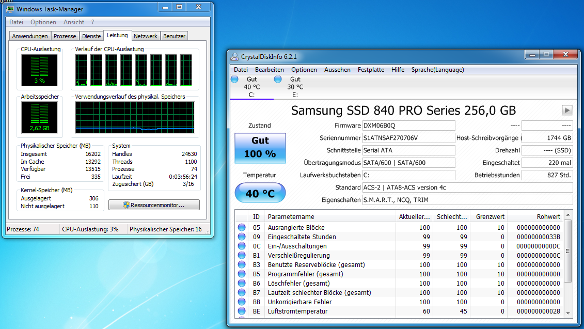This screenshot has width=584, height=329.
Task: Click raw value 00000000033B in Eingeschaltete Stunden row
Action: tap(538, 237)
